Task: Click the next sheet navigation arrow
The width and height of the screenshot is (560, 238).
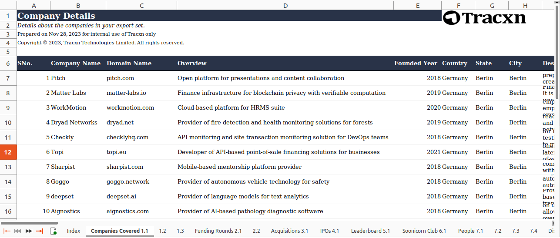Action: click(29, 231)
